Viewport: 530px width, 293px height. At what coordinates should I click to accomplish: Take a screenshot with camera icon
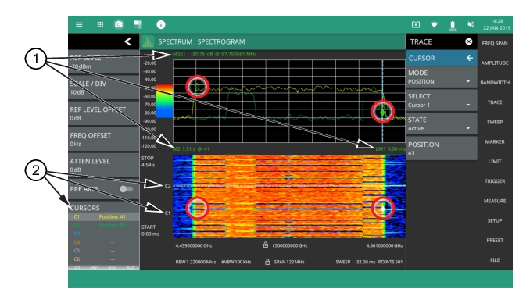click(119, 25)
